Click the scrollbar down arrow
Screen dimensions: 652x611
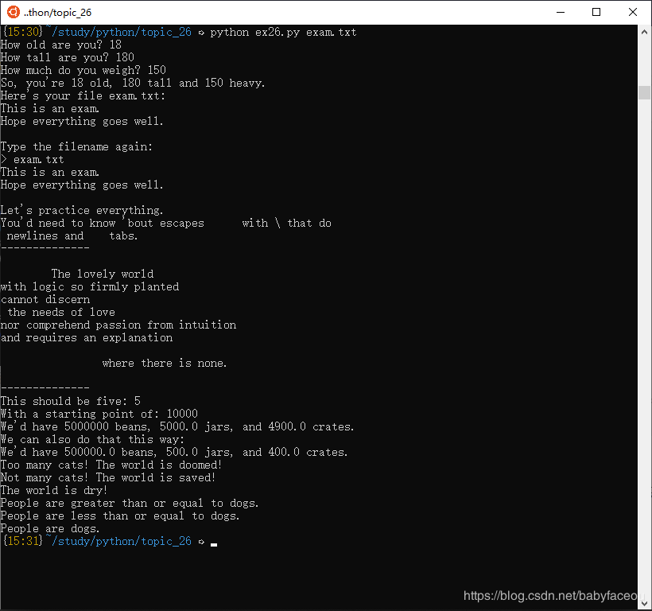(644, 604)
